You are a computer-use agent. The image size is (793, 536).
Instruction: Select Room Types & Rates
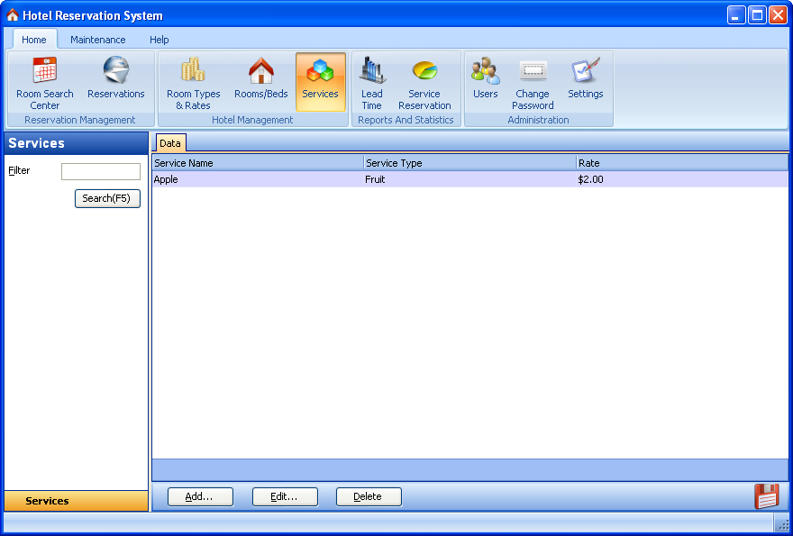point(193,82)
